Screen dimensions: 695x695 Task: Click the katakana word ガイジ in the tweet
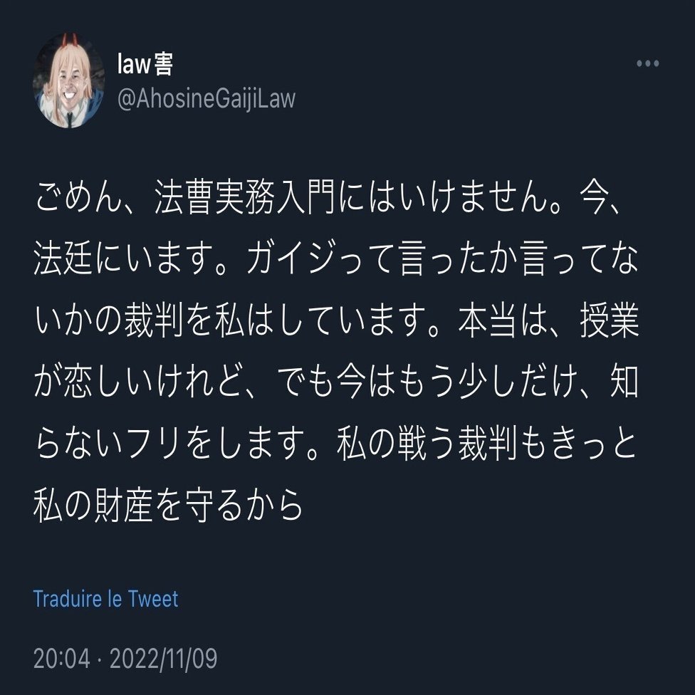(290, 258)
